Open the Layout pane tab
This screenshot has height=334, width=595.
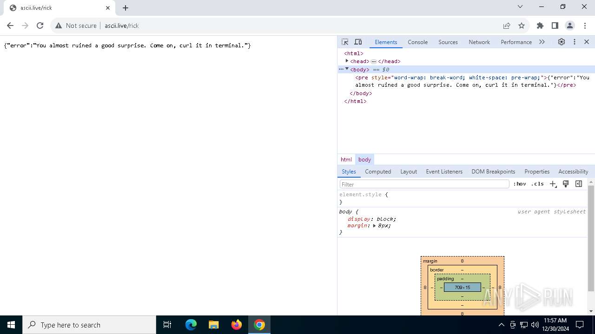click(409, 171)
